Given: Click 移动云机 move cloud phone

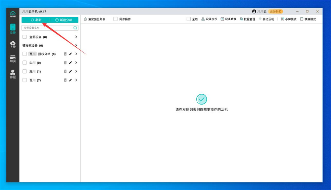Looking at the screenshot, I should (266, 19).
